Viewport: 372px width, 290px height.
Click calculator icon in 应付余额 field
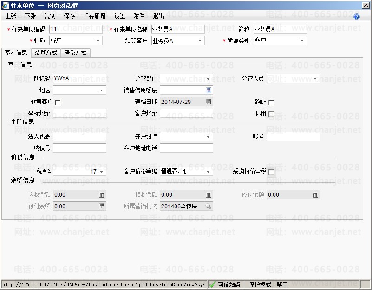pyautogui.click(x=315, y=195)
